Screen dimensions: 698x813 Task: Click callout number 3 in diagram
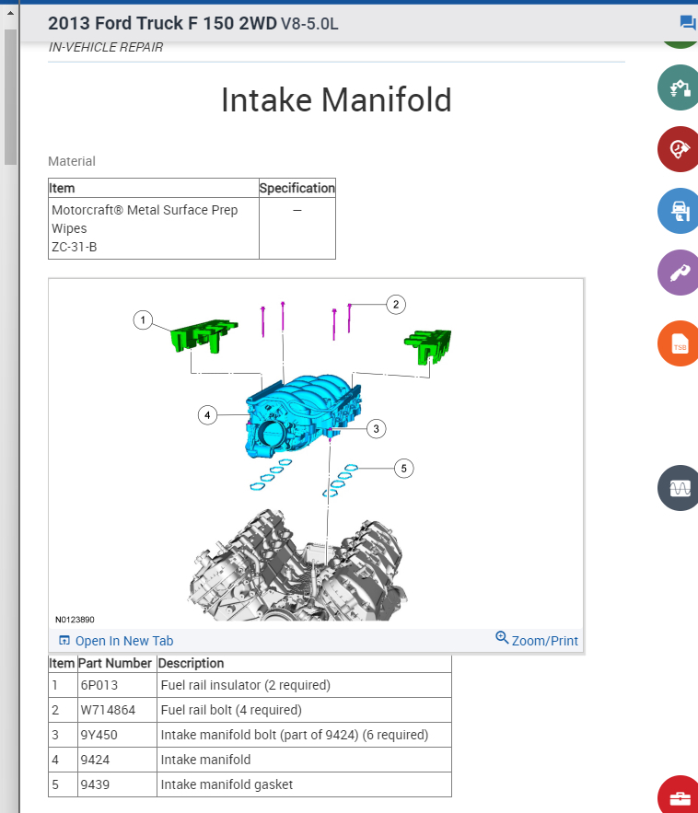[x=377, y=429]
